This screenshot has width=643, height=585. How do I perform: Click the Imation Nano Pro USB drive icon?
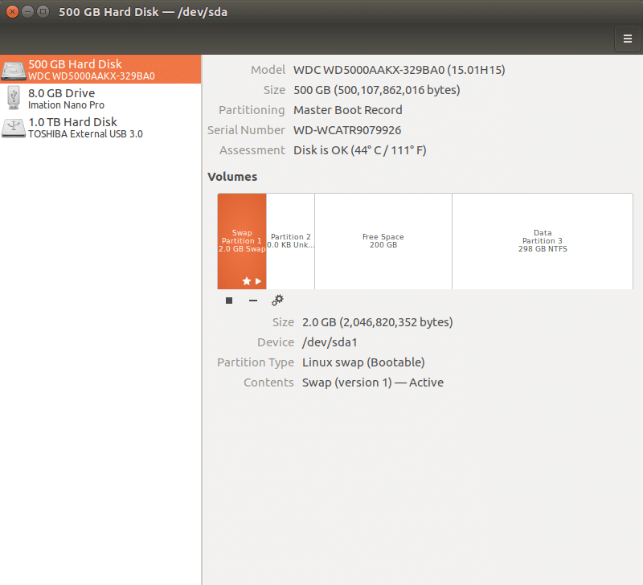tap(14, 98)
